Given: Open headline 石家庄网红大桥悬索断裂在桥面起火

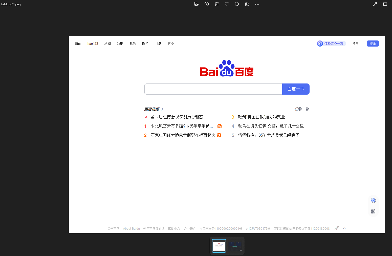Looking at the screenshot, I should click(183, 135).
